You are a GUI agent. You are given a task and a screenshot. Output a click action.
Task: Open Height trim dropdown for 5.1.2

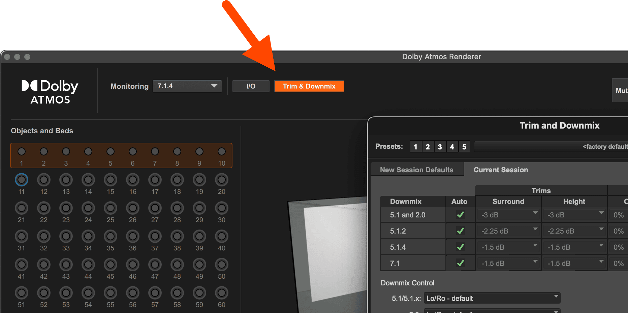[x=574, y=231]
